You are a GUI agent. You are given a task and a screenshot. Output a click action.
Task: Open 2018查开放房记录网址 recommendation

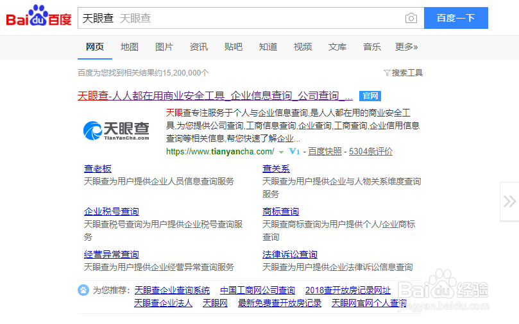click(x=348, y=290)
